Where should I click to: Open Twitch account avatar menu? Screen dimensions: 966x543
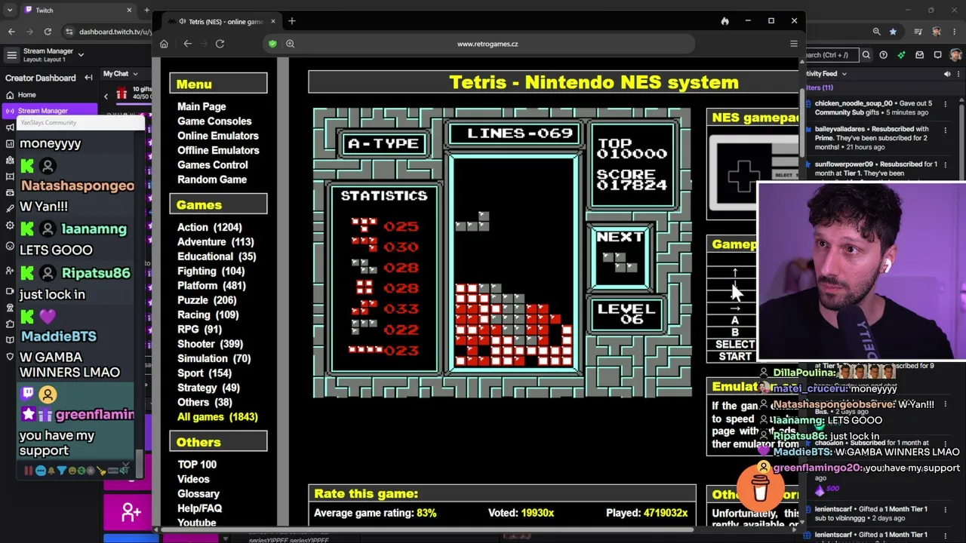[956, 55]
